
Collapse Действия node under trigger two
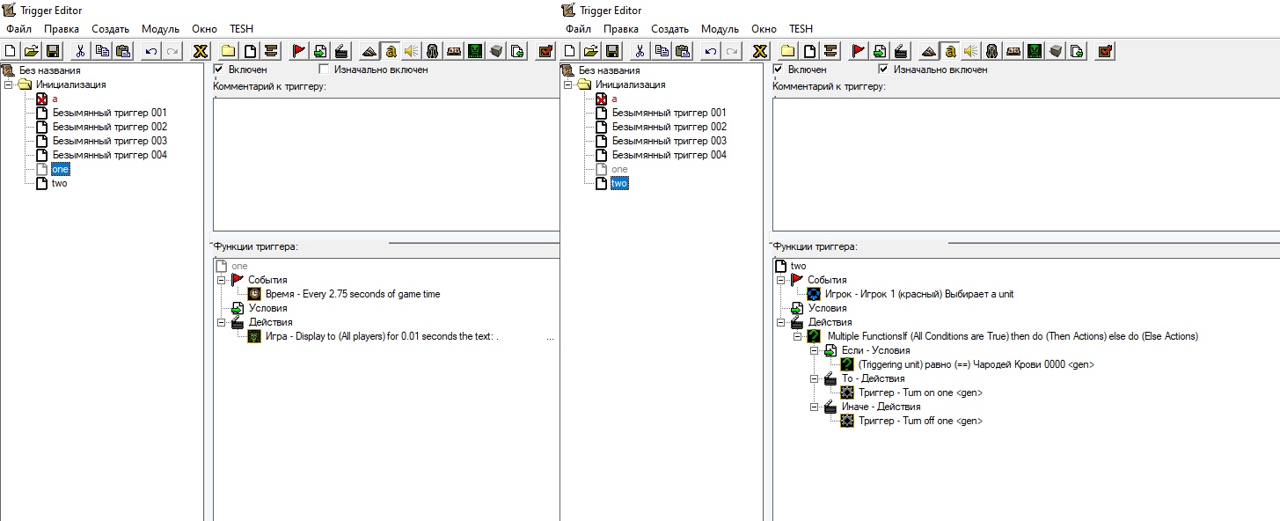[x=780, y=322]
